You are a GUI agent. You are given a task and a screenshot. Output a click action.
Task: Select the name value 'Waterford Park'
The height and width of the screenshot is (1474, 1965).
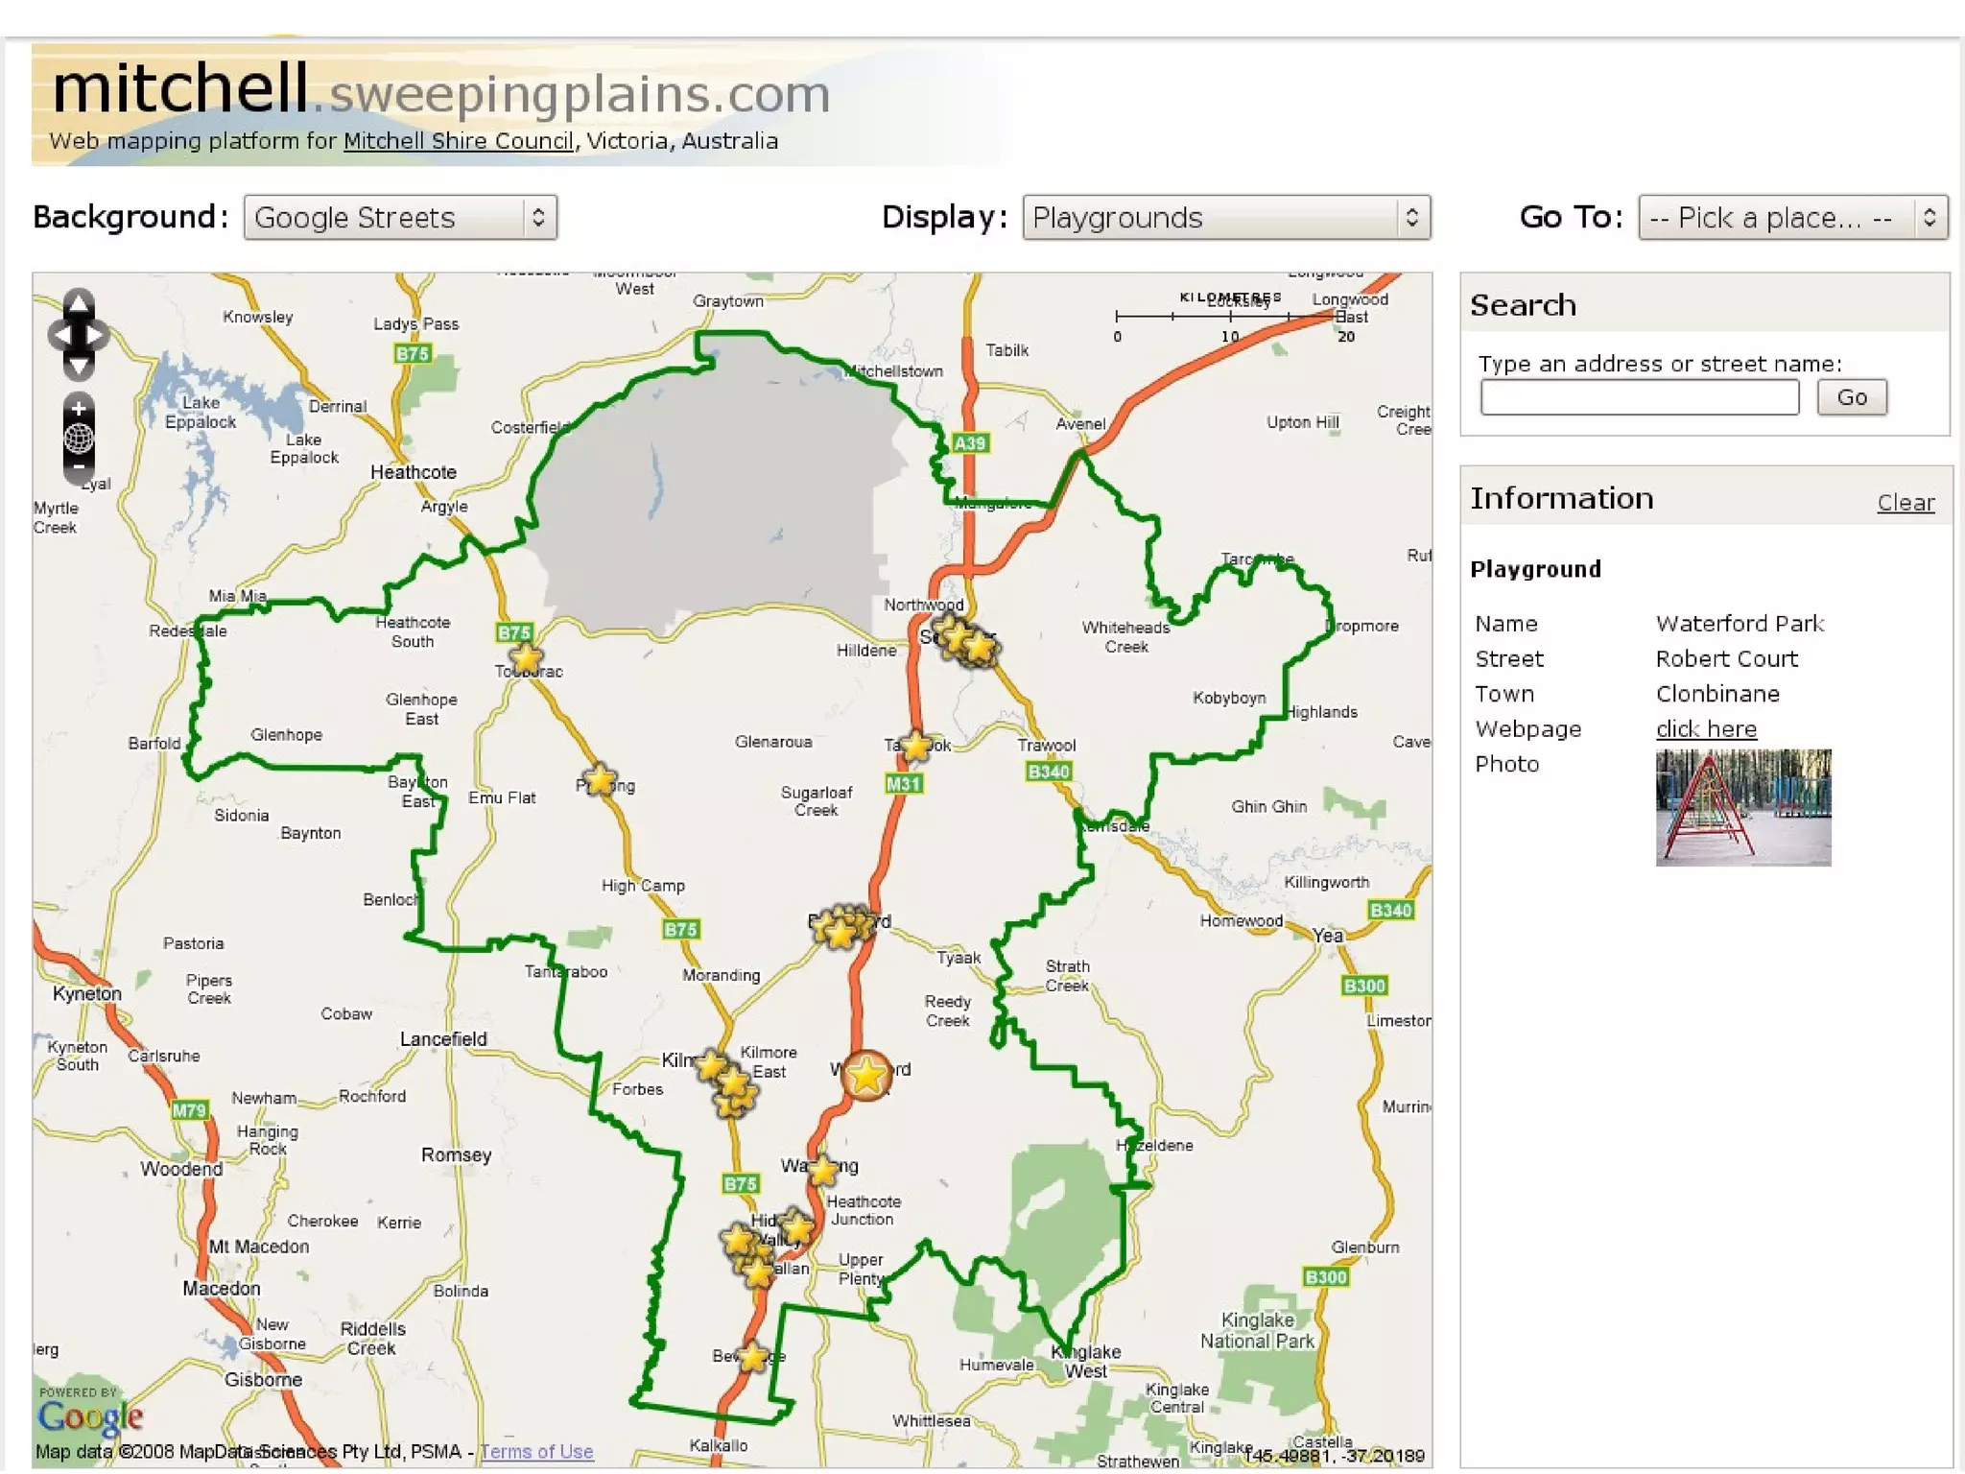[1740, 624]
